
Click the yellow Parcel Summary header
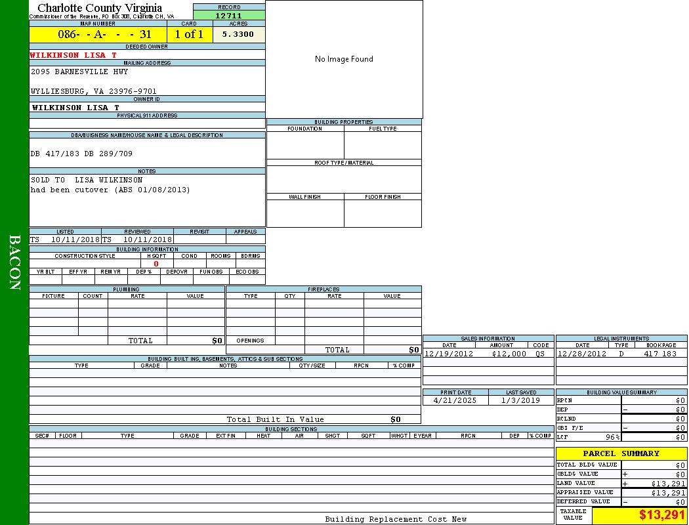click(x=621, y=453)
